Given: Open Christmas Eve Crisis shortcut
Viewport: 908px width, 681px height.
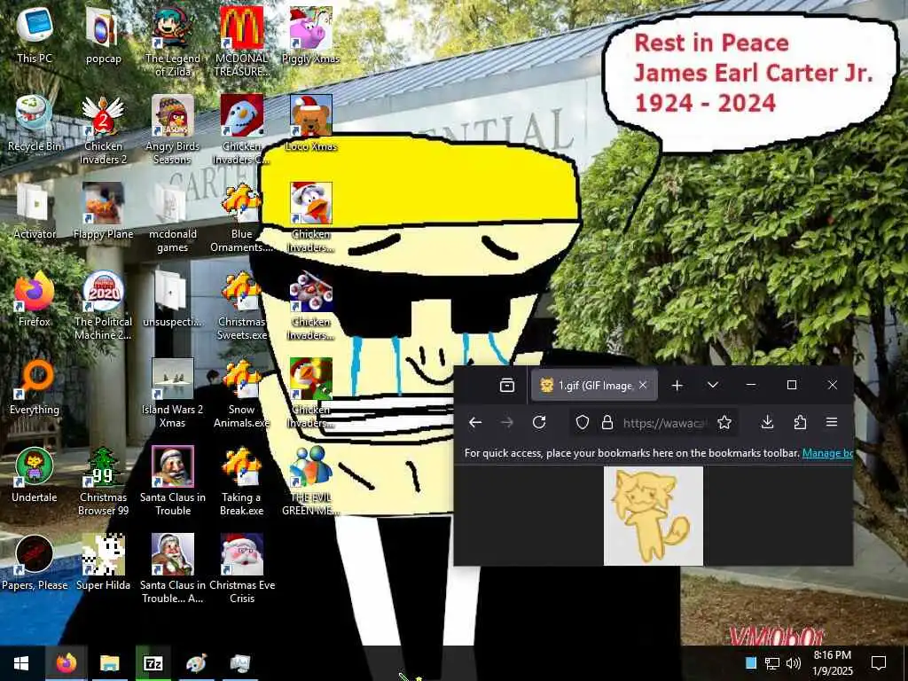Looking at the screenshot, I should (x=241, y=568).
